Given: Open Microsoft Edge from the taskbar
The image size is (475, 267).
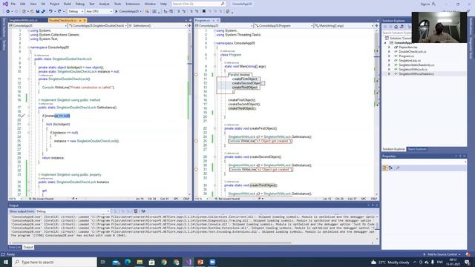Looking at the screenshot, I should click(128, 262).
